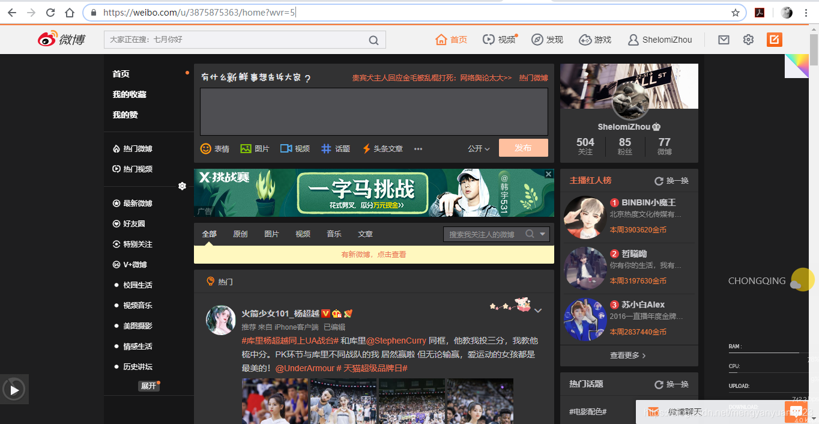Click the orange compose post icon
Screen dimensions: 819x424
tap(775, 40)
